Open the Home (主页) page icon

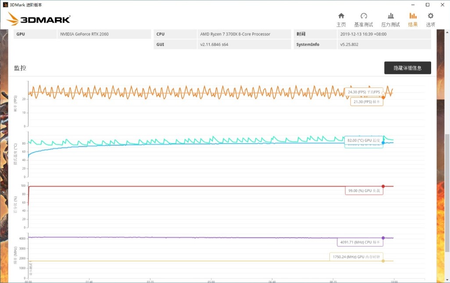(x=341, y=16)
